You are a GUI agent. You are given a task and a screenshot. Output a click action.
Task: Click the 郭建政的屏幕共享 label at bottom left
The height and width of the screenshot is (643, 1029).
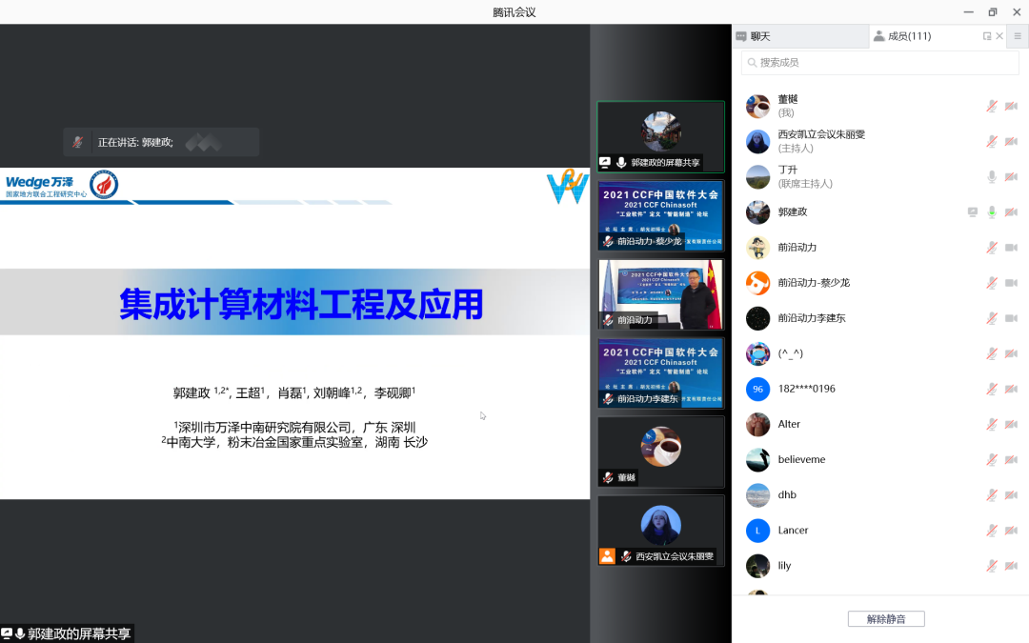tap(78, 633)
